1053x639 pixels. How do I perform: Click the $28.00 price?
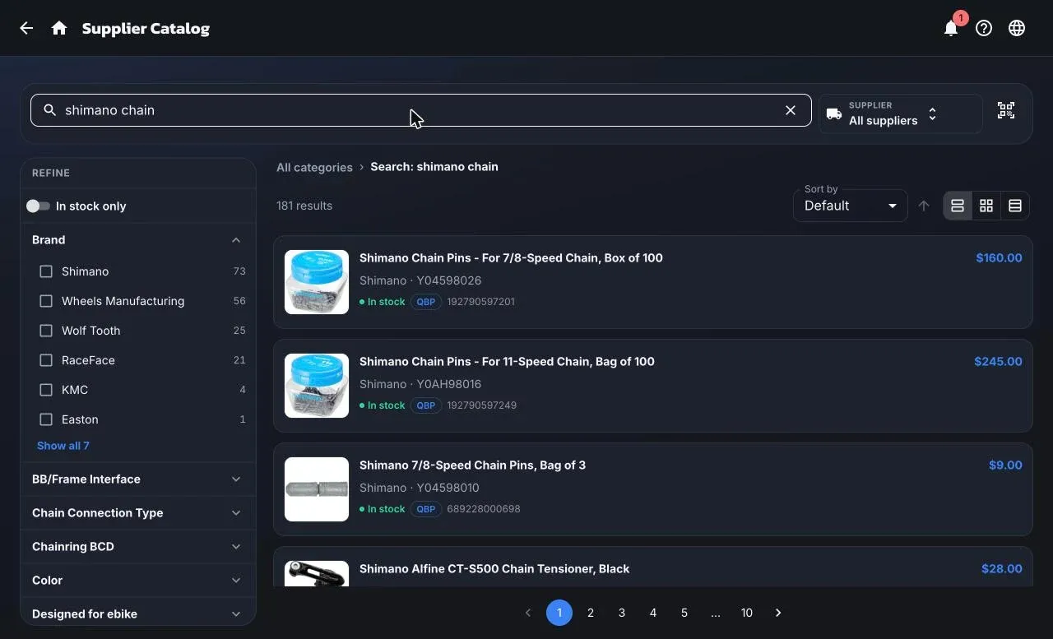[1002, 569]
